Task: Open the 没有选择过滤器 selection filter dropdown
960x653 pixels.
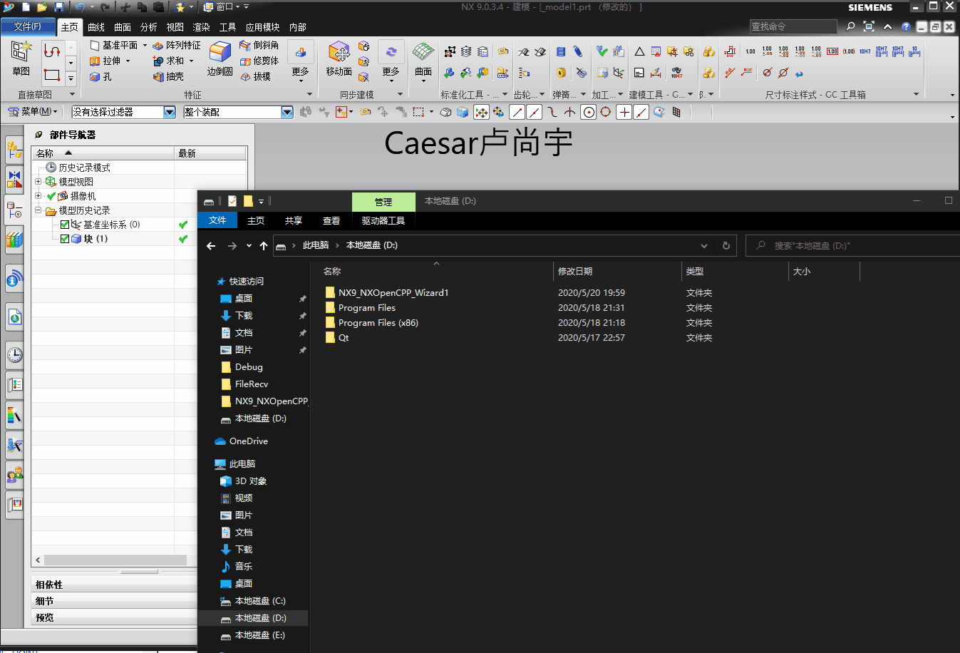Action: click(169, 111)
